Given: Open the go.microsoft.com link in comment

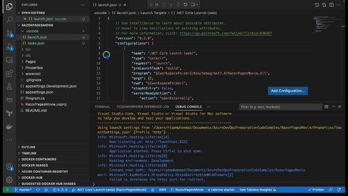Looking at the screenshot, I should (x=226, y=33).
